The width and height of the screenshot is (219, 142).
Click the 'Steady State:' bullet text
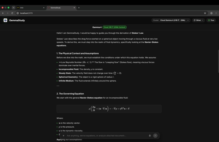tap(65, 73)
